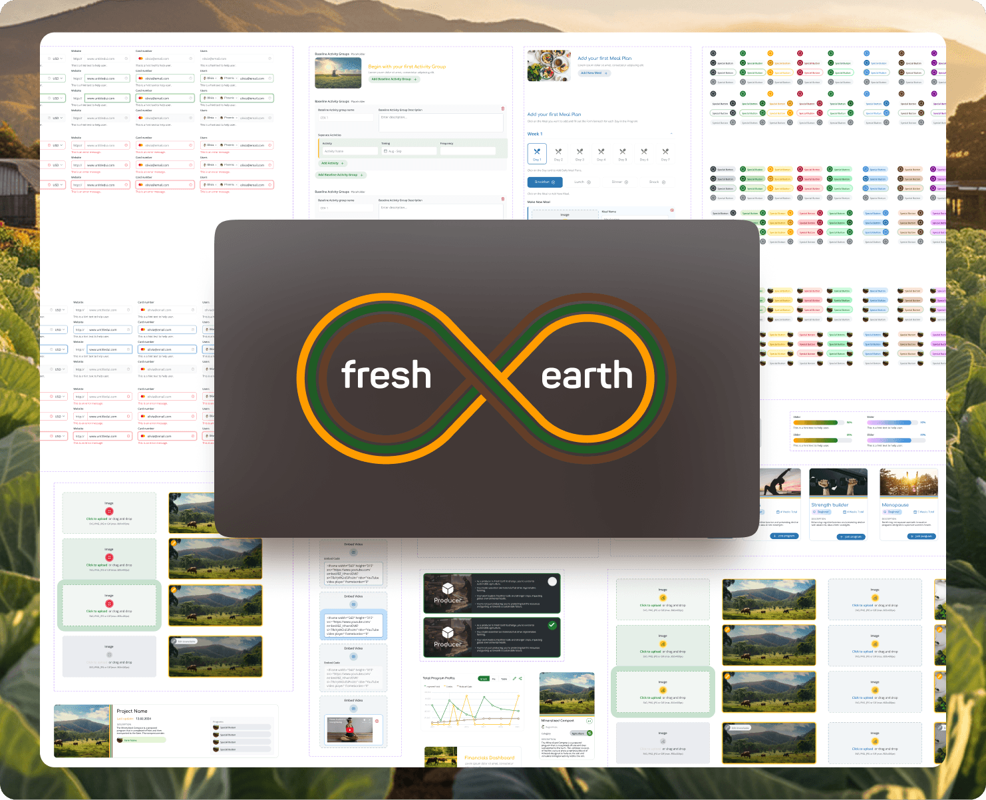Switch chart view to the Pie tab
This screenshot has width=986, height=800.
pos(494,679)
